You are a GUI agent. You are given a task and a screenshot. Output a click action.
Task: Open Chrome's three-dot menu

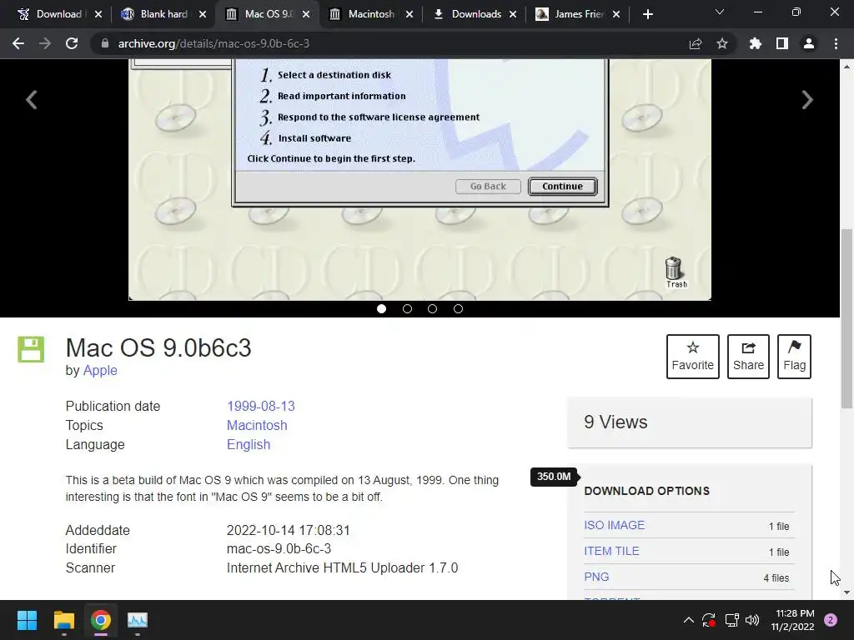836,43
